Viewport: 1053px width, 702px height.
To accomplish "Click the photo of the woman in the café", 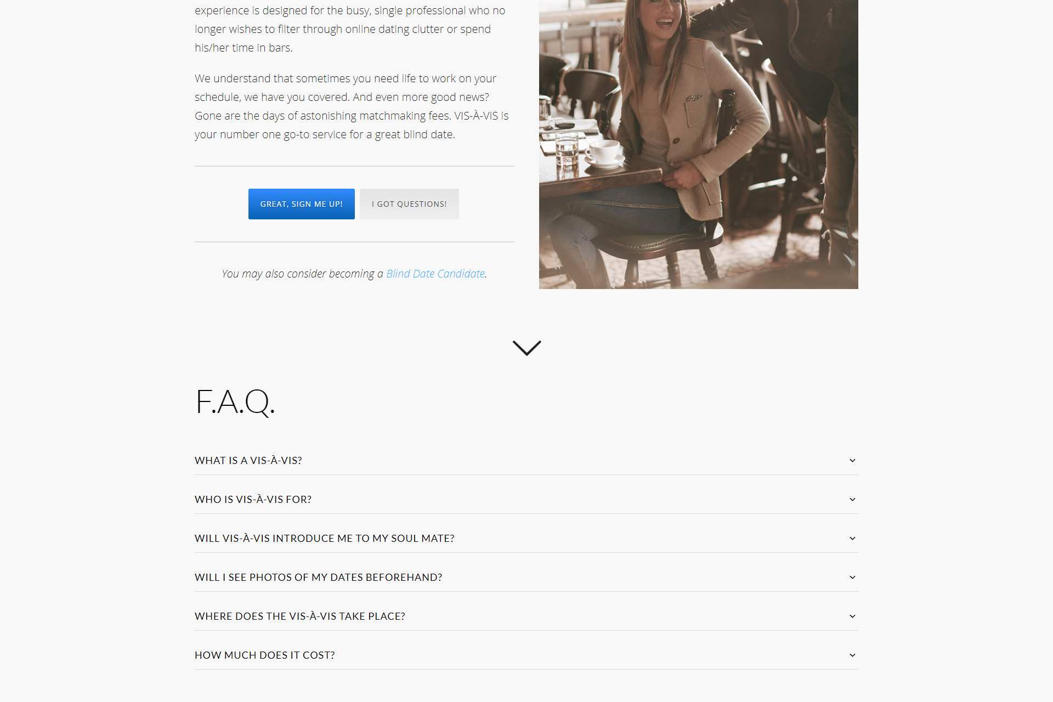I will click(699, 144).
